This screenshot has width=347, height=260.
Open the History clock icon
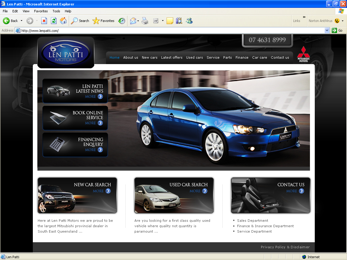pos(121,21)
